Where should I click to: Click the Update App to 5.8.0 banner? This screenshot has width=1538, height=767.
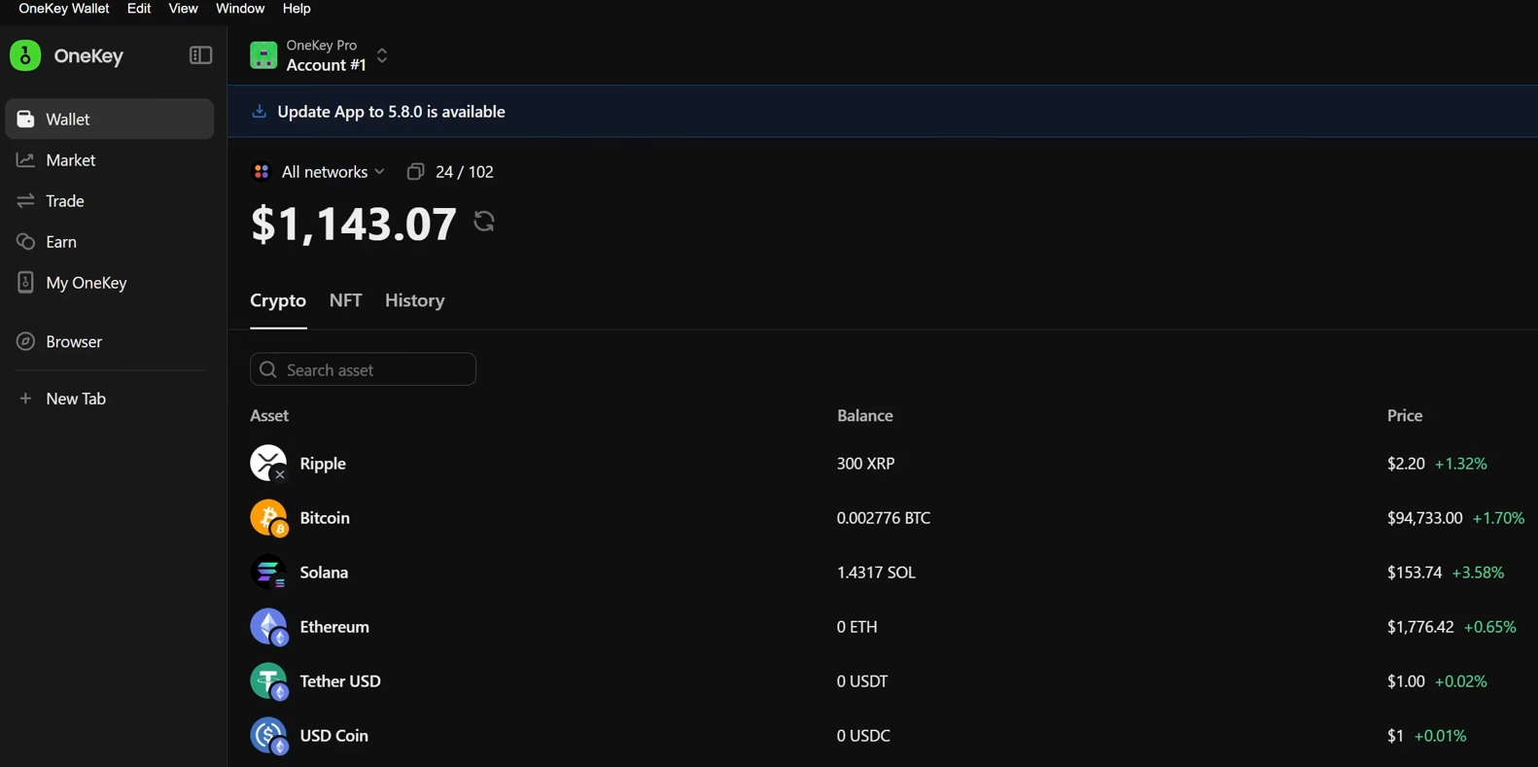[883, 111]
